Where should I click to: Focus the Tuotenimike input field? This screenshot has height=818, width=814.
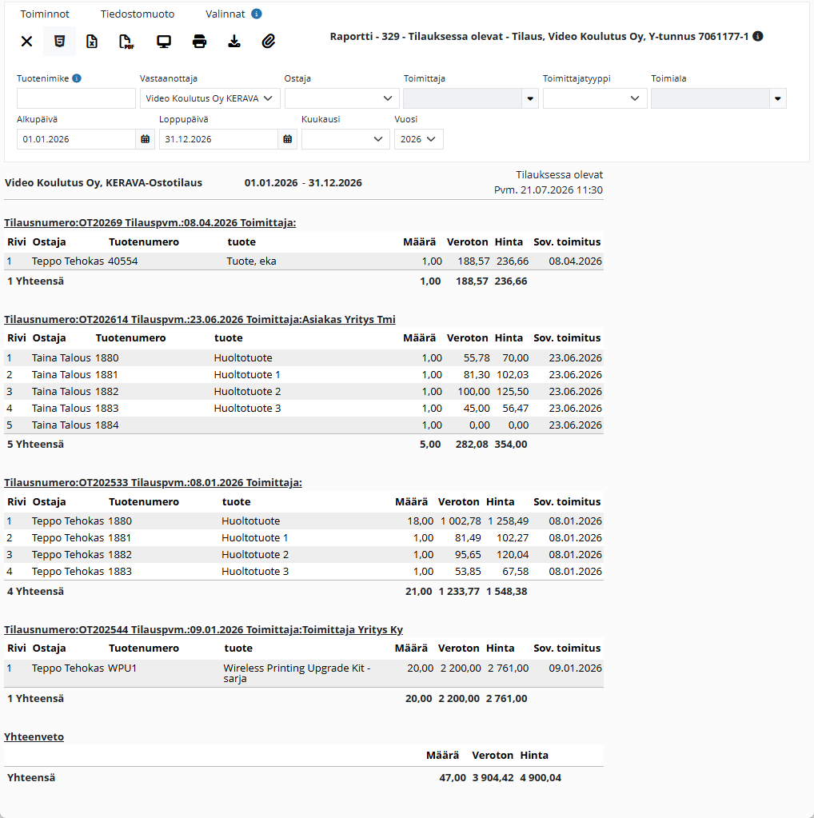point(76,98)
